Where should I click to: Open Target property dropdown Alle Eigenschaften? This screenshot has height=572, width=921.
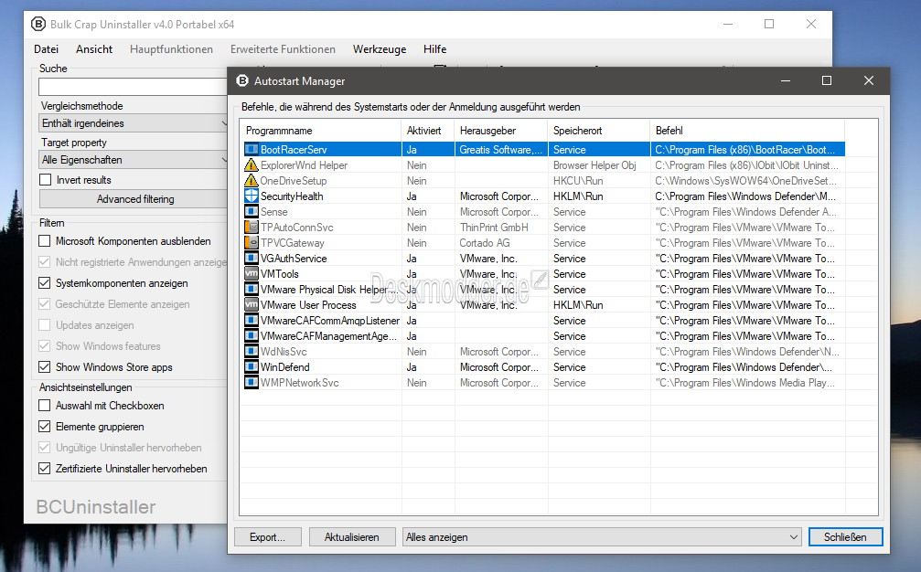pos(134,160)
